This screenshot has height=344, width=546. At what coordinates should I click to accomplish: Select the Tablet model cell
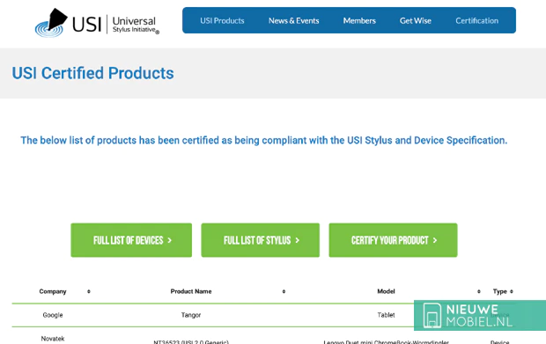386,315
